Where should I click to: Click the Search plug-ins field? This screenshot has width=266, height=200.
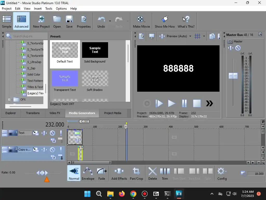[26, 36]
